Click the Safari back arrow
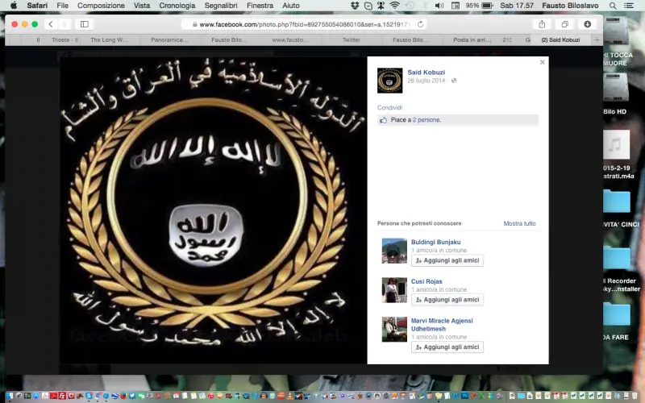 51,24
